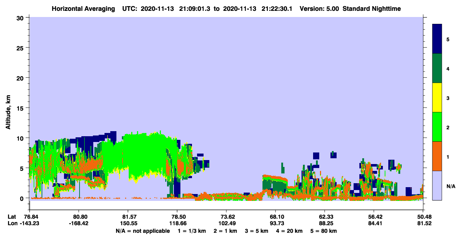This screenshot has width=470, height=241.
Task: Click the colorbar label 'N/A'
Action: coord(450,186)
